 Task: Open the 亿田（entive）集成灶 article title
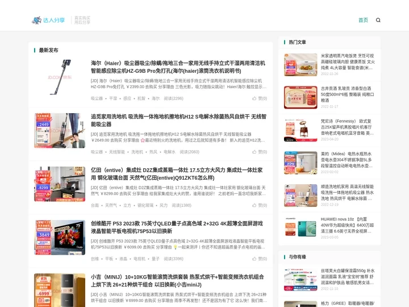pos(177,174)
